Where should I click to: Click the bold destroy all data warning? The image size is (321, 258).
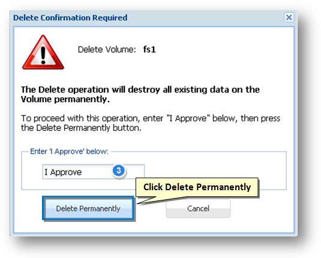click(x=140, y=94)
